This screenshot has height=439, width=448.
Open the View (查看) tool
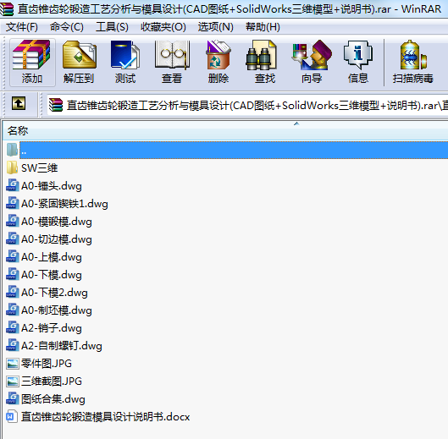(x=172, y=63)
